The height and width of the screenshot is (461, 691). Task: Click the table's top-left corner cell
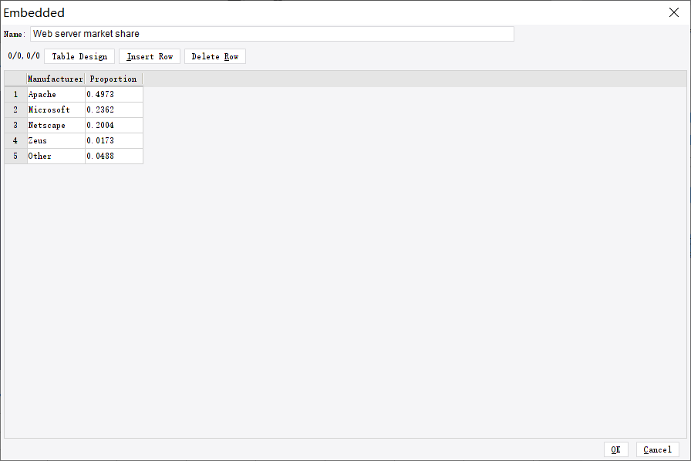point(15,79)
